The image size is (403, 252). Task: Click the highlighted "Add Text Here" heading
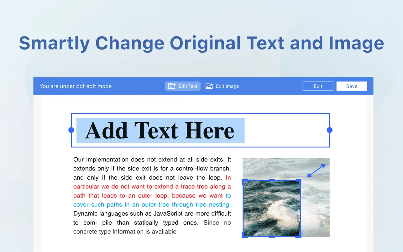pyautogui.click(x=160, y=130)
